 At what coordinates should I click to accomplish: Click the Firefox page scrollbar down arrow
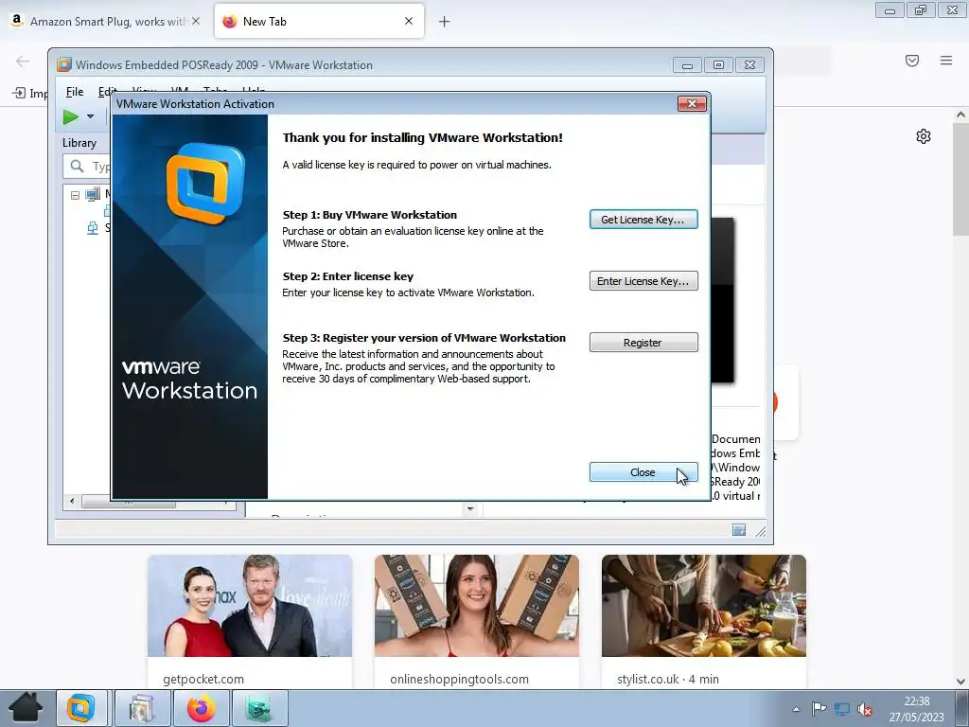960,682
